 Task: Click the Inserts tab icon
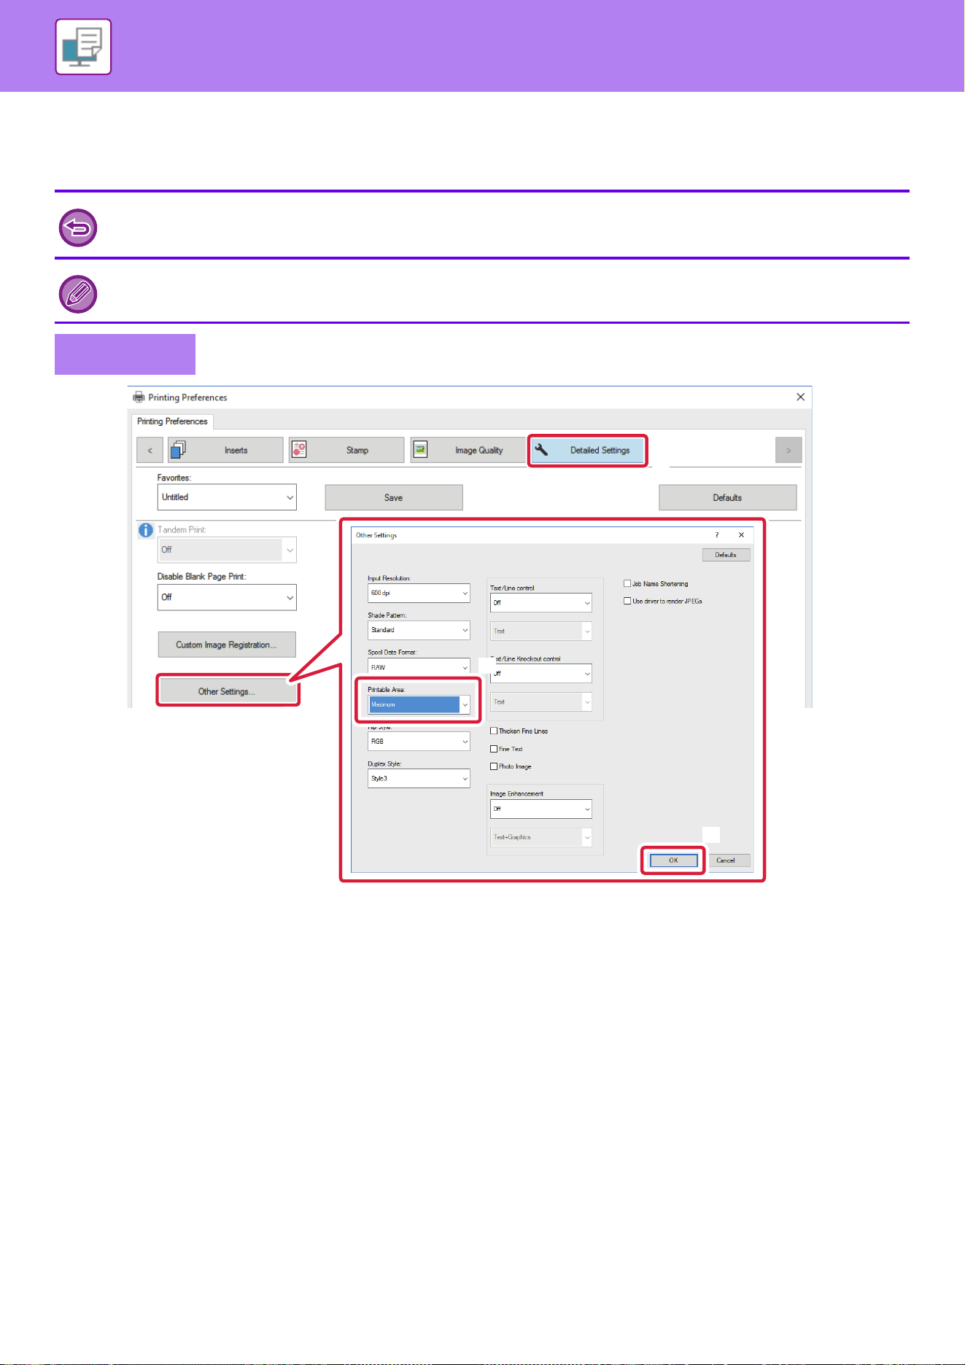(178, 450)
